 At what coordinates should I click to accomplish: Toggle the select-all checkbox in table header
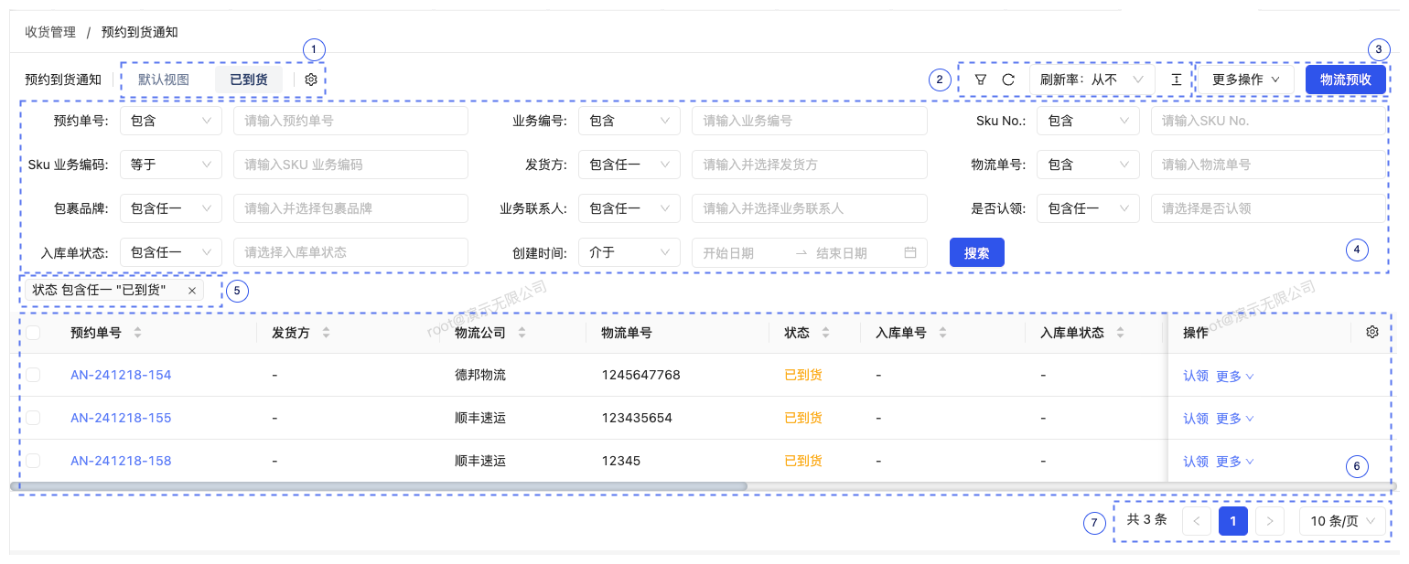(x=34, y=333)
